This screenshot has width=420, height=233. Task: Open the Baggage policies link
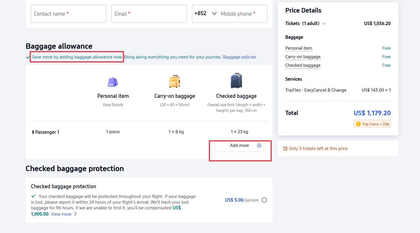tap(239, 57)
